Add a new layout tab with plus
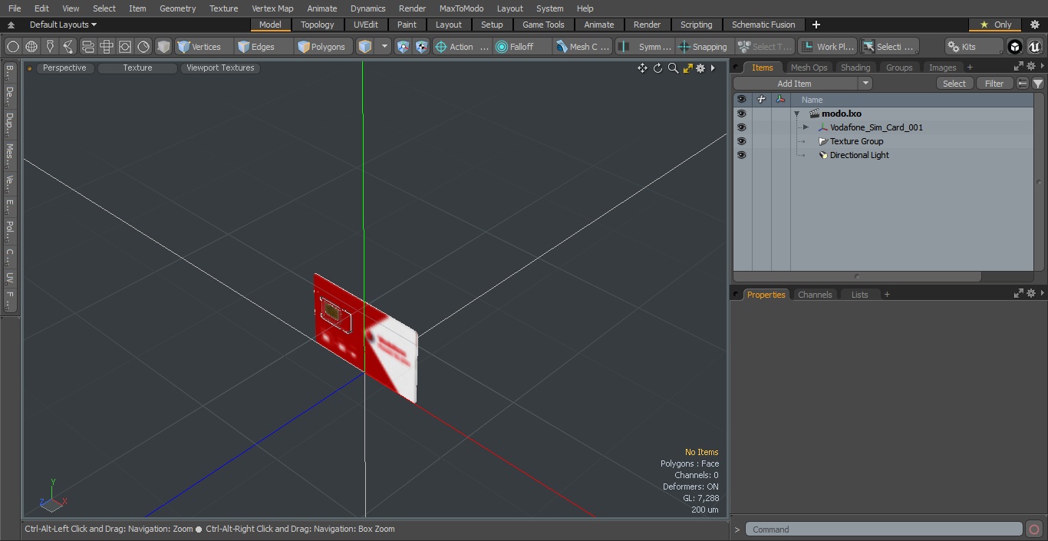This screenshot has height=541, width=1048. pos(816,25)
